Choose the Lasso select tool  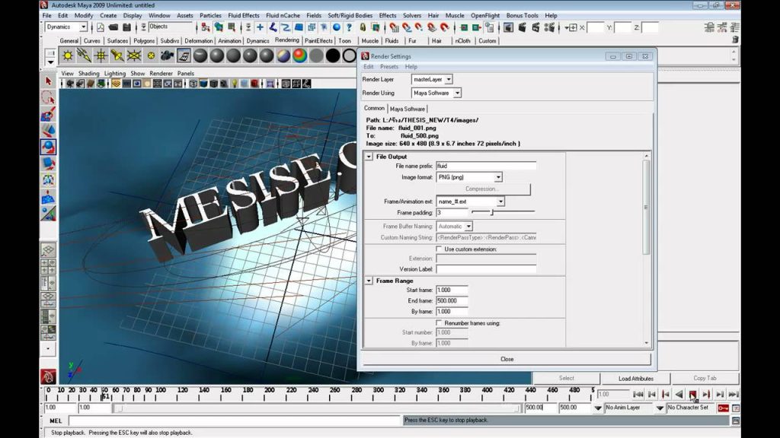[x=48, y=97]
